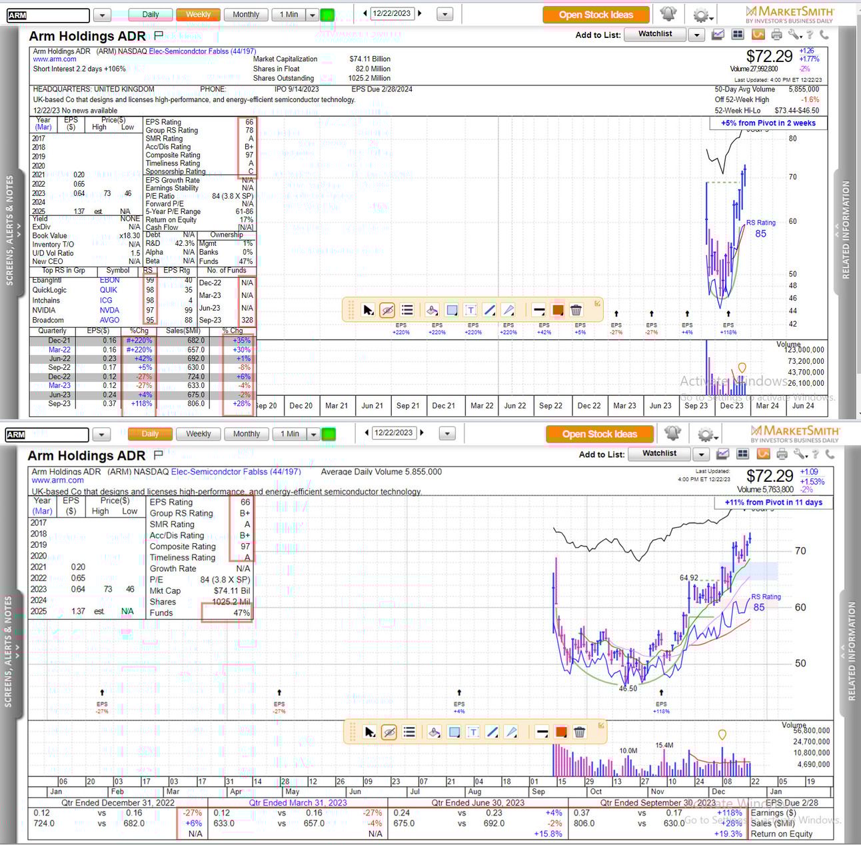
Task: Open symbol history dropdown in weekly window
Action: click(x=102, y=15)
